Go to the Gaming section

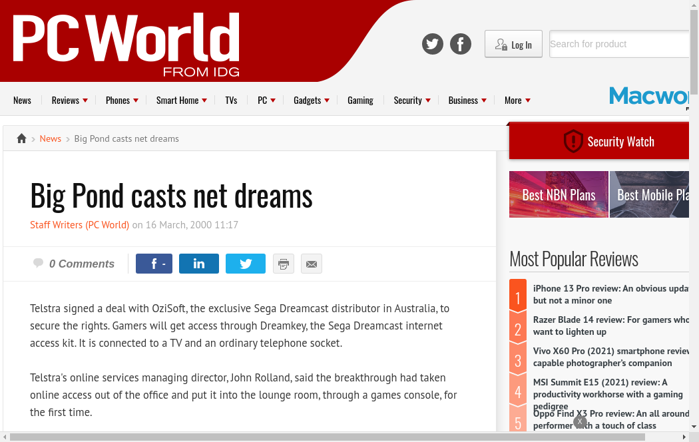(x=360, y=101)
